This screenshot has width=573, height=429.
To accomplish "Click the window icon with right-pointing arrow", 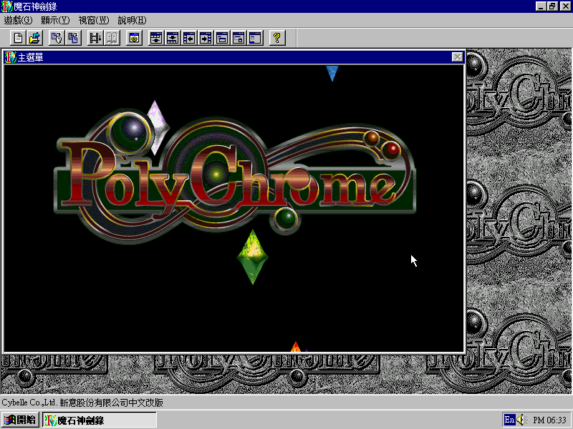I will pos(206,38).
